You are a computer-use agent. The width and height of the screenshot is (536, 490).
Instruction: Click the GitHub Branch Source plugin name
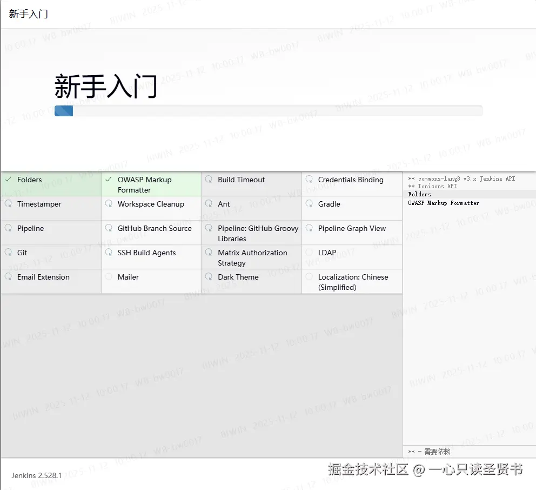155,228
